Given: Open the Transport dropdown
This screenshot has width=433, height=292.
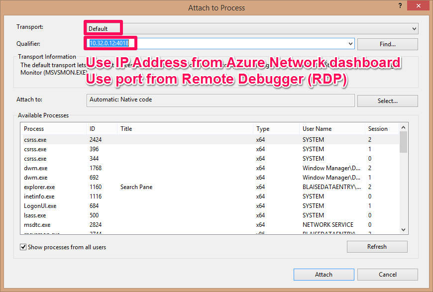Looking at the screenshot, I should tap(414, 29).
